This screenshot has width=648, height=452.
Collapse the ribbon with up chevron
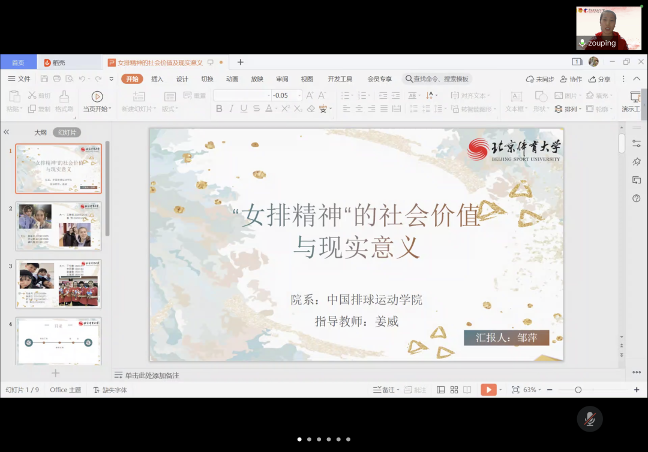pyautogui.click(x=637, y=79)
